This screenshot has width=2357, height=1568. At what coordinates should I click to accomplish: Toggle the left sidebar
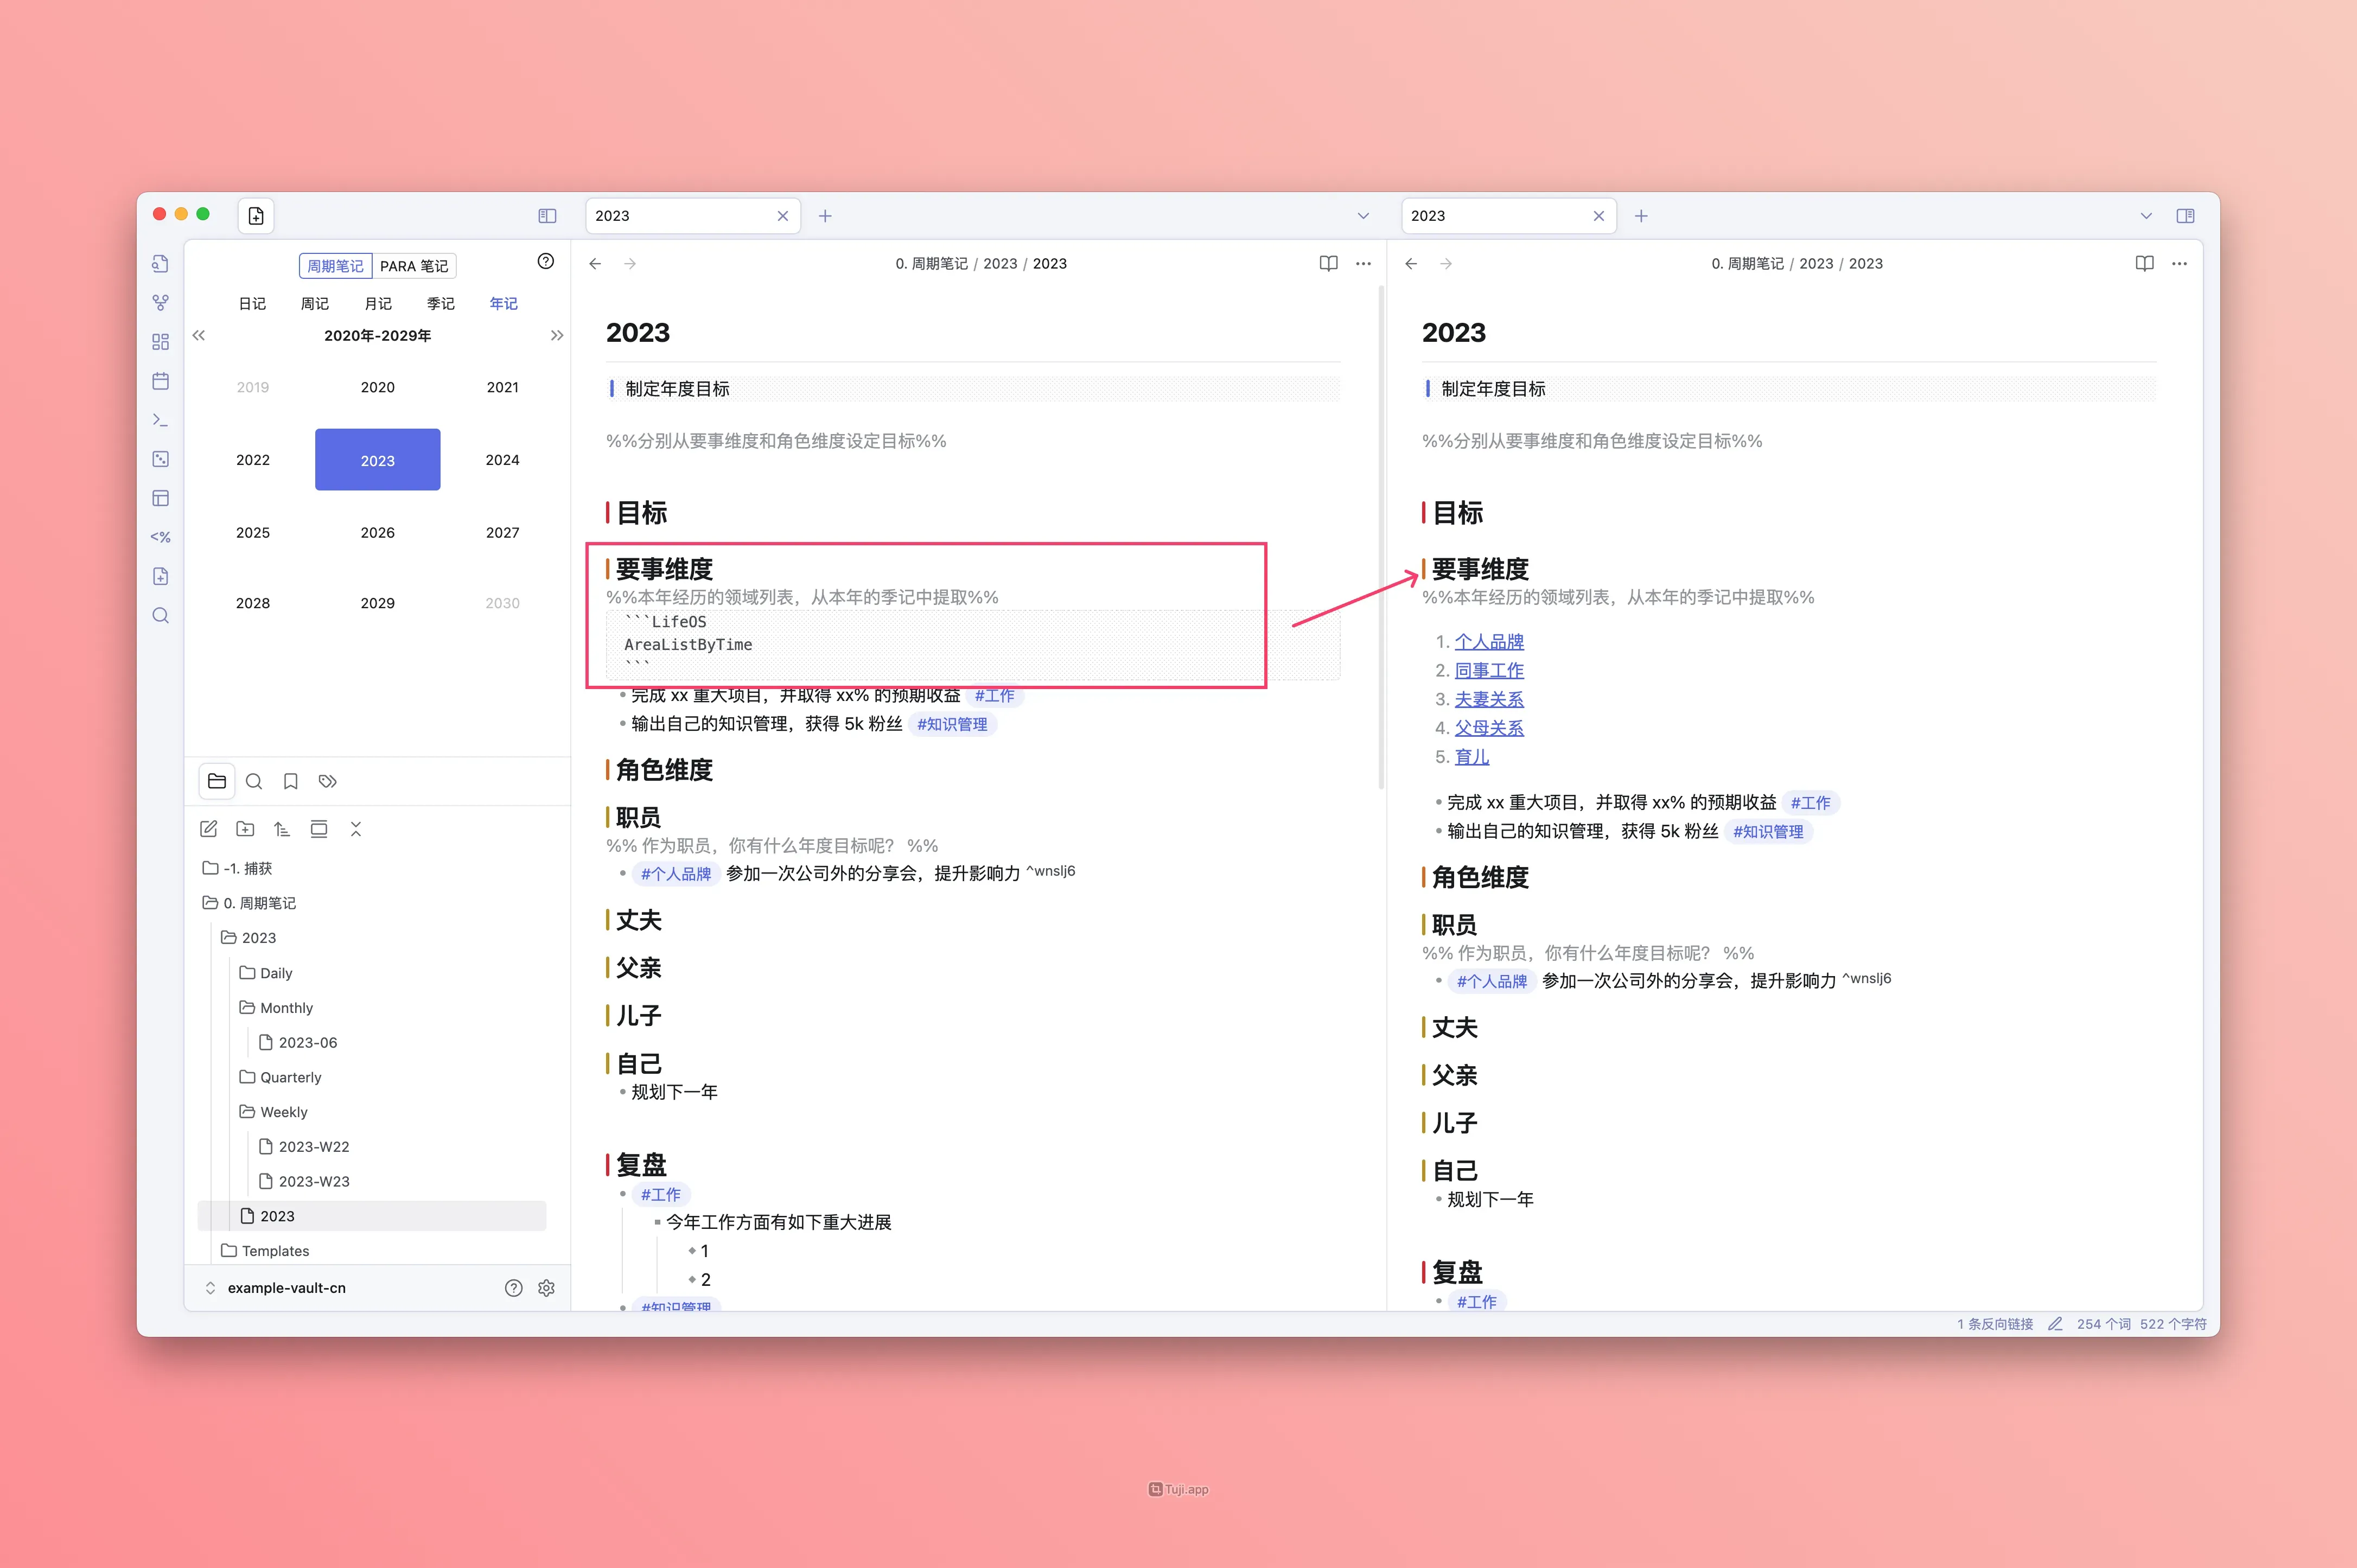(547, 216)
